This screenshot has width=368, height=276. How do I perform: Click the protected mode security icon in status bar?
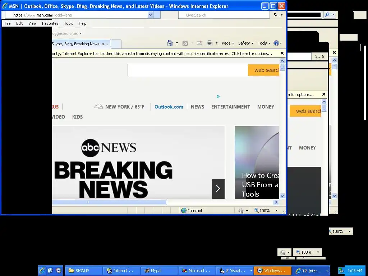click(241, 211)
